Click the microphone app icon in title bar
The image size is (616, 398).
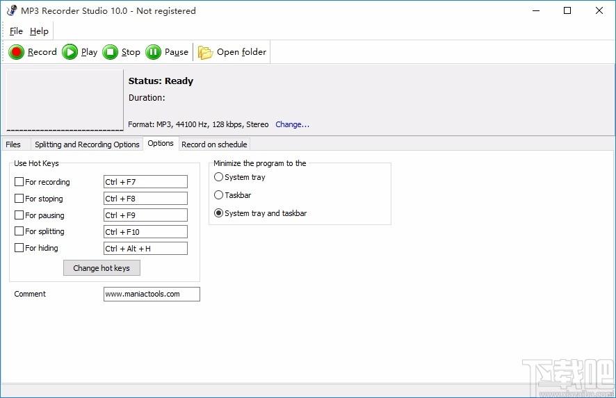pos(12,10)
